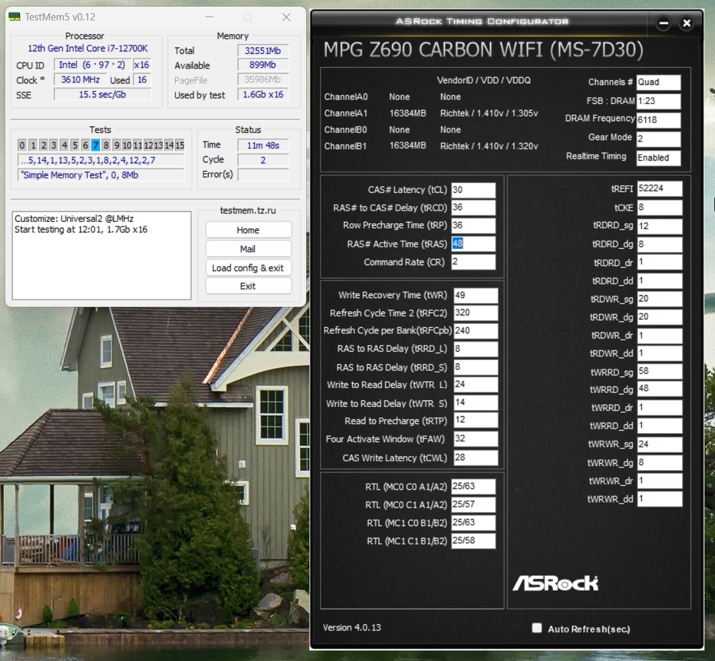Minimize the TestMem5 window
Screen dimensions: 715x661
click(209, 17)
